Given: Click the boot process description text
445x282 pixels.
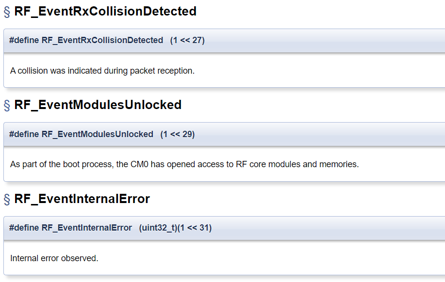Looking at the screenshot, I should pos(184,164).
